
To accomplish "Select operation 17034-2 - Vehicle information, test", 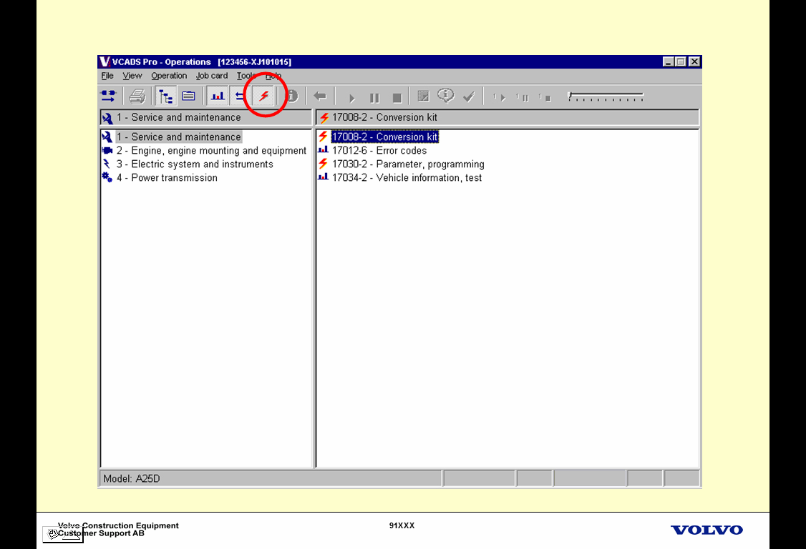I will click(407, 178).
